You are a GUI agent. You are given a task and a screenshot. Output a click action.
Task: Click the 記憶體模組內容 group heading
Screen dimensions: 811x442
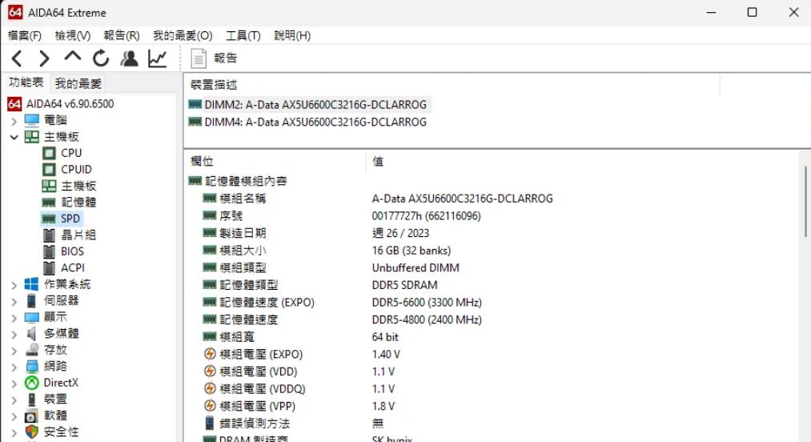pos(246,181)
